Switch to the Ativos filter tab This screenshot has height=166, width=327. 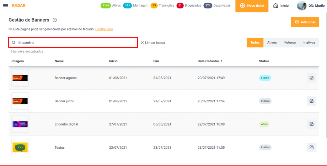[x=272, y=42]
